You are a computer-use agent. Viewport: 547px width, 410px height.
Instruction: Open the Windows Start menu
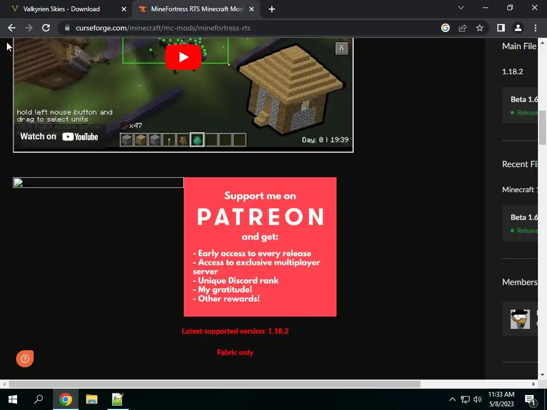(13, 399)
